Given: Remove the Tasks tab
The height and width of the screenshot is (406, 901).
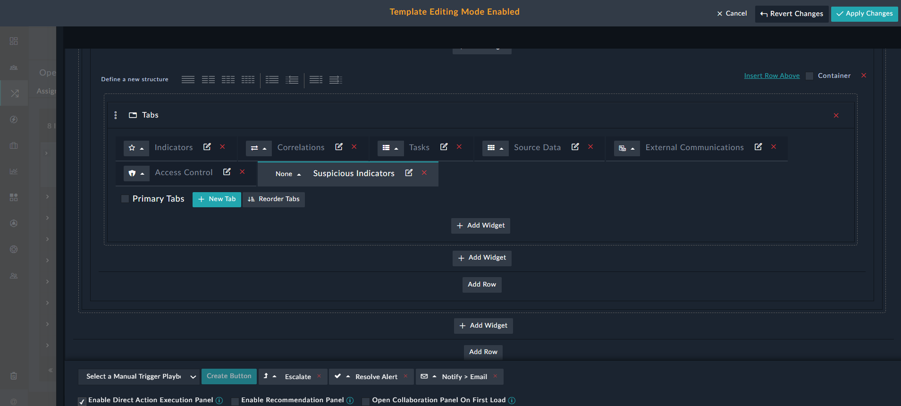Looking at the screenshot, I should (459, 147).
